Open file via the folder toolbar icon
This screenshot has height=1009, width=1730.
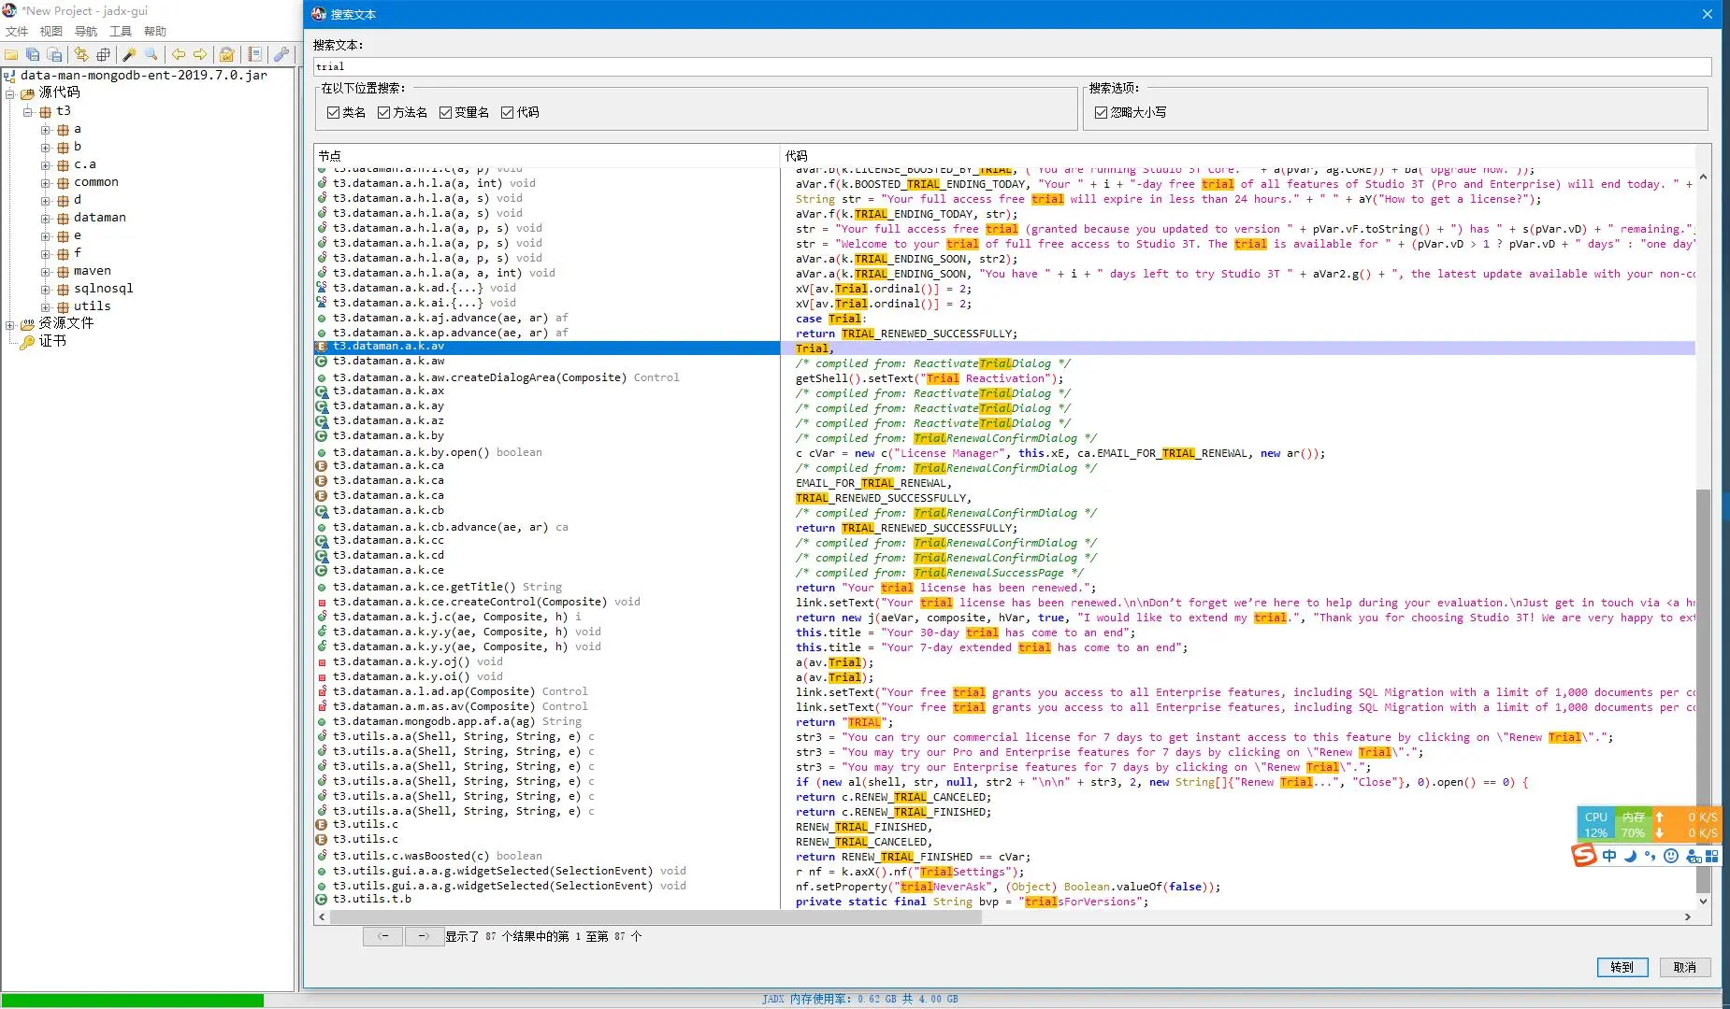pyautogui.click(x=11, y=54)
